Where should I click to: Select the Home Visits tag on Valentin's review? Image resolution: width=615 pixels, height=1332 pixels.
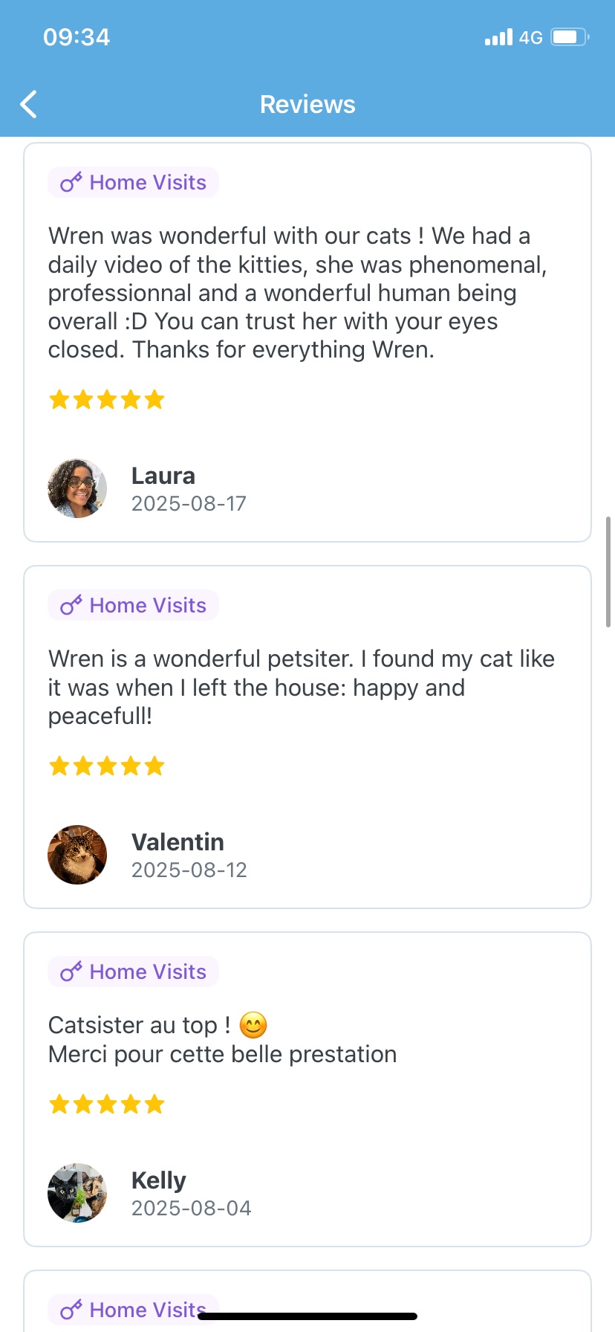134,606
